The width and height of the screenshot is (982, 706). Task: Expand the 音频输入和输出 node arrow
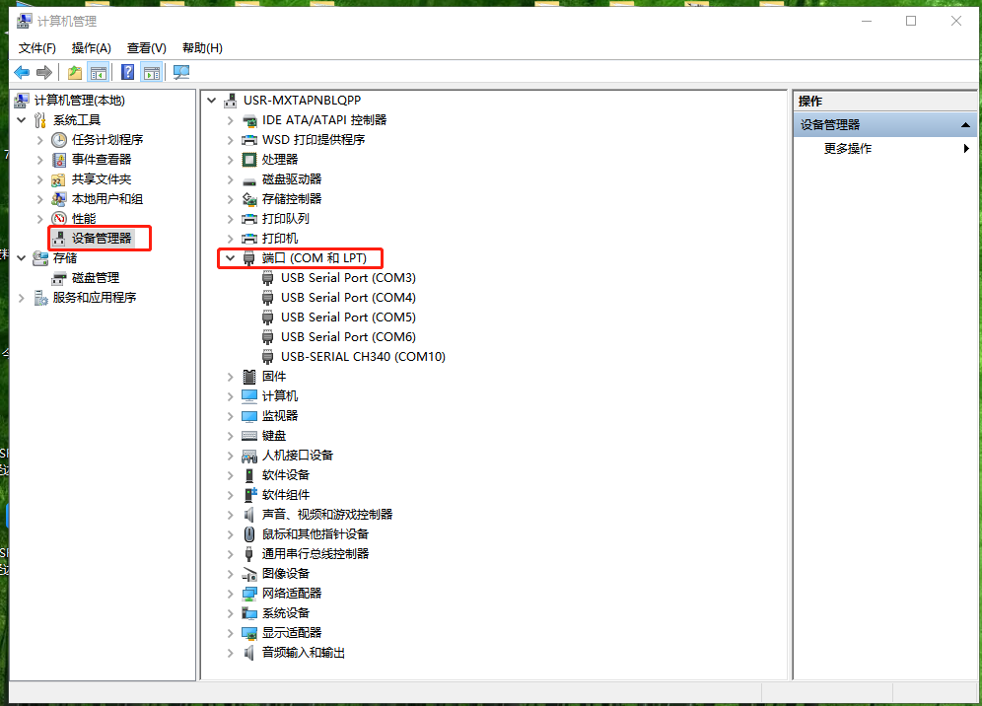230,653
